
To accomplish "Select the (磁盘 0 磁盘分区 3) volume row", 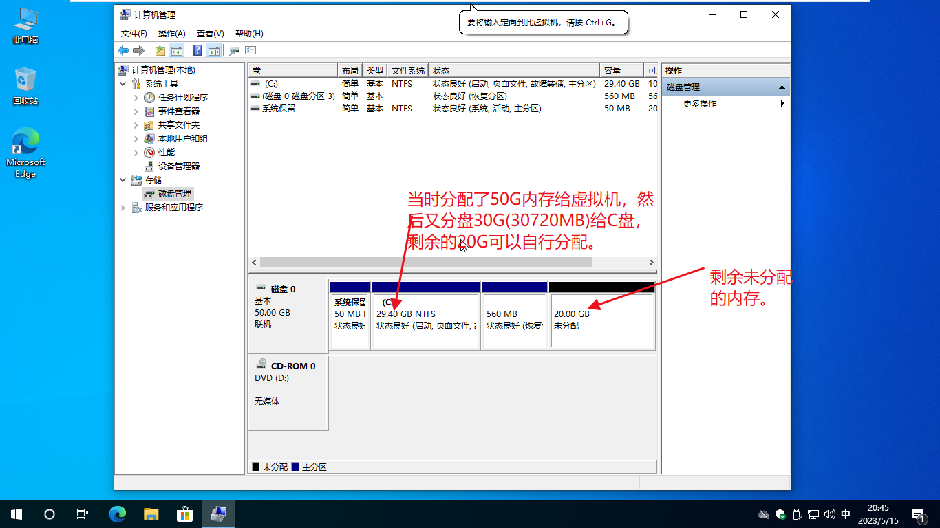I will click(x=453, y=96).
